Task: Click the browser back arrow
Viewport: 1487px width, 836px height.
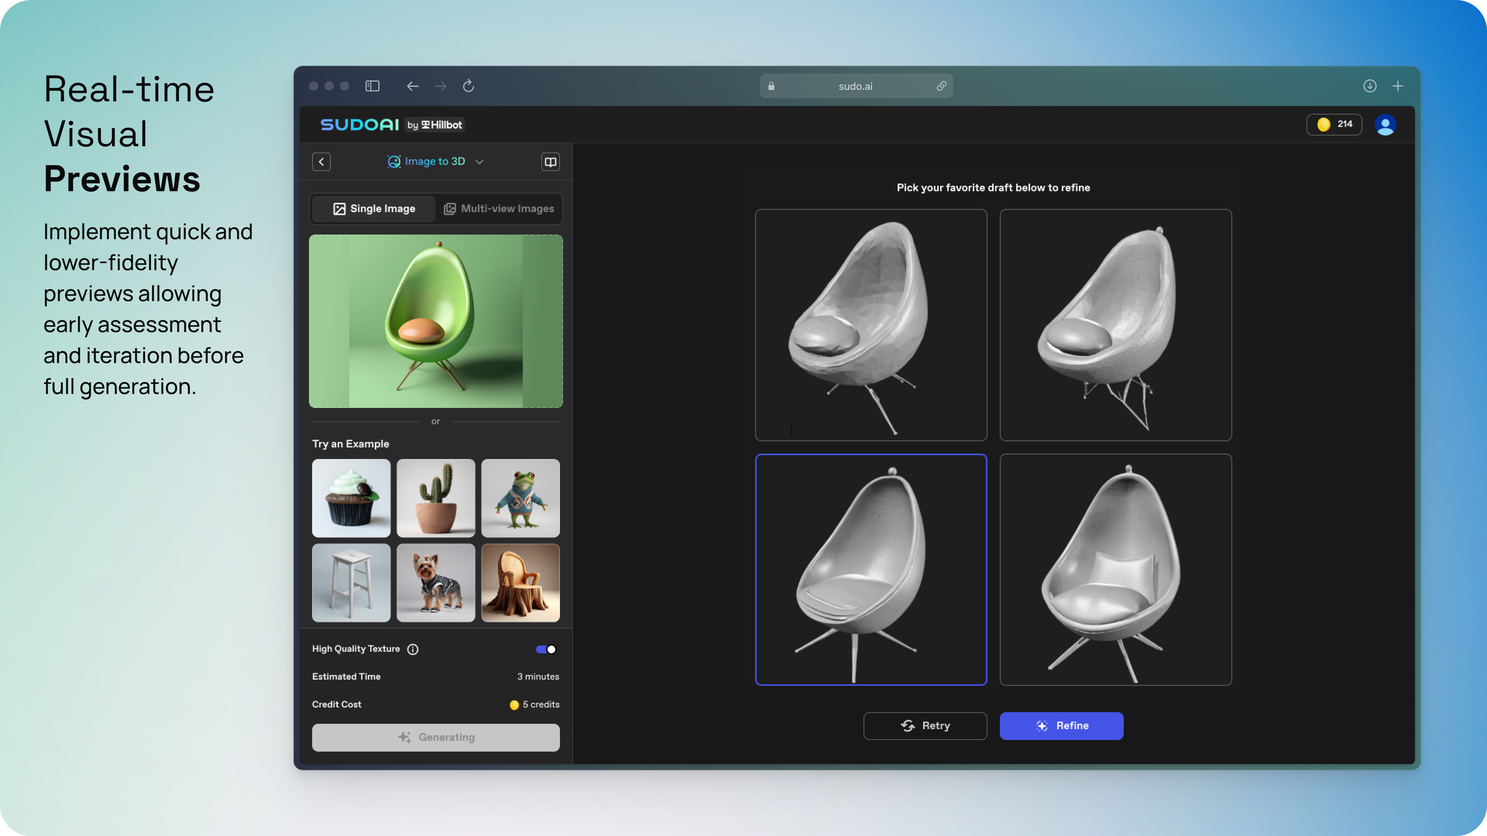Action: point(412,86)
